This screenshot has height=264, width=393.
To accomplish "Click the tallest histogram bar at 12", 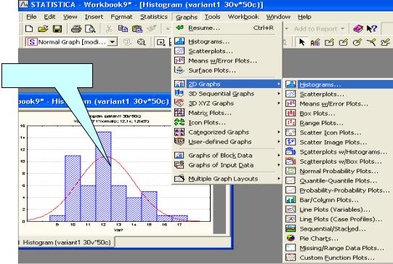I will point(103,177).
